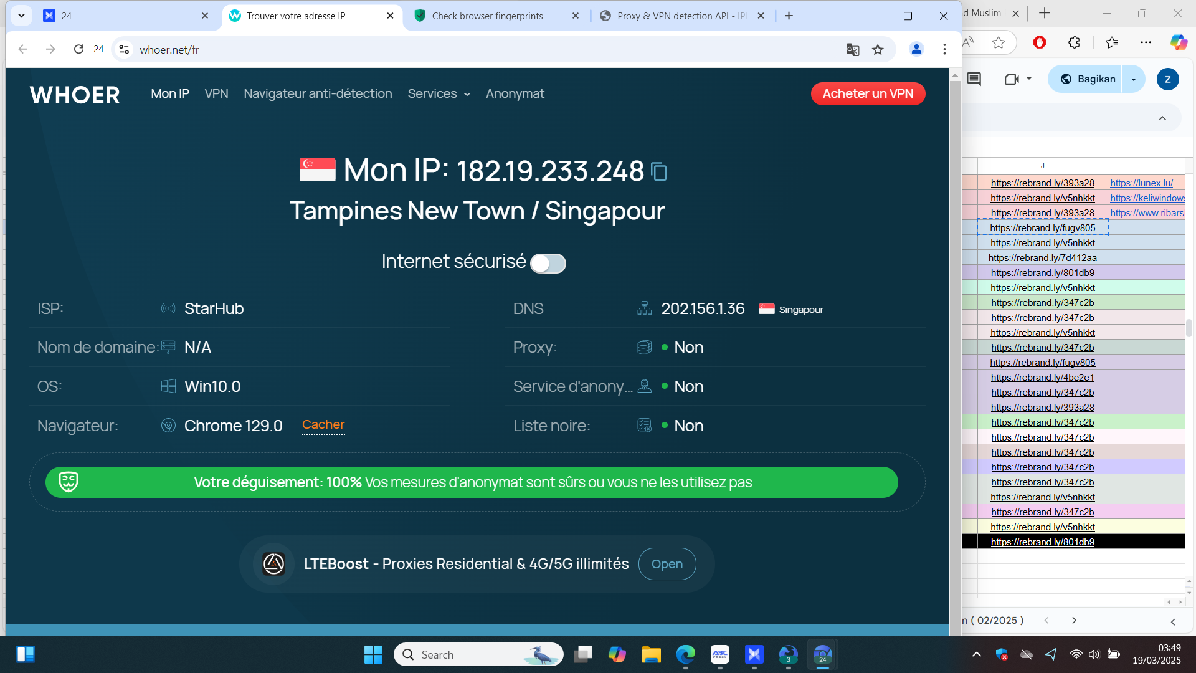
Task: Expand the video call dropdown arrow
Action: click(1029, 79)
